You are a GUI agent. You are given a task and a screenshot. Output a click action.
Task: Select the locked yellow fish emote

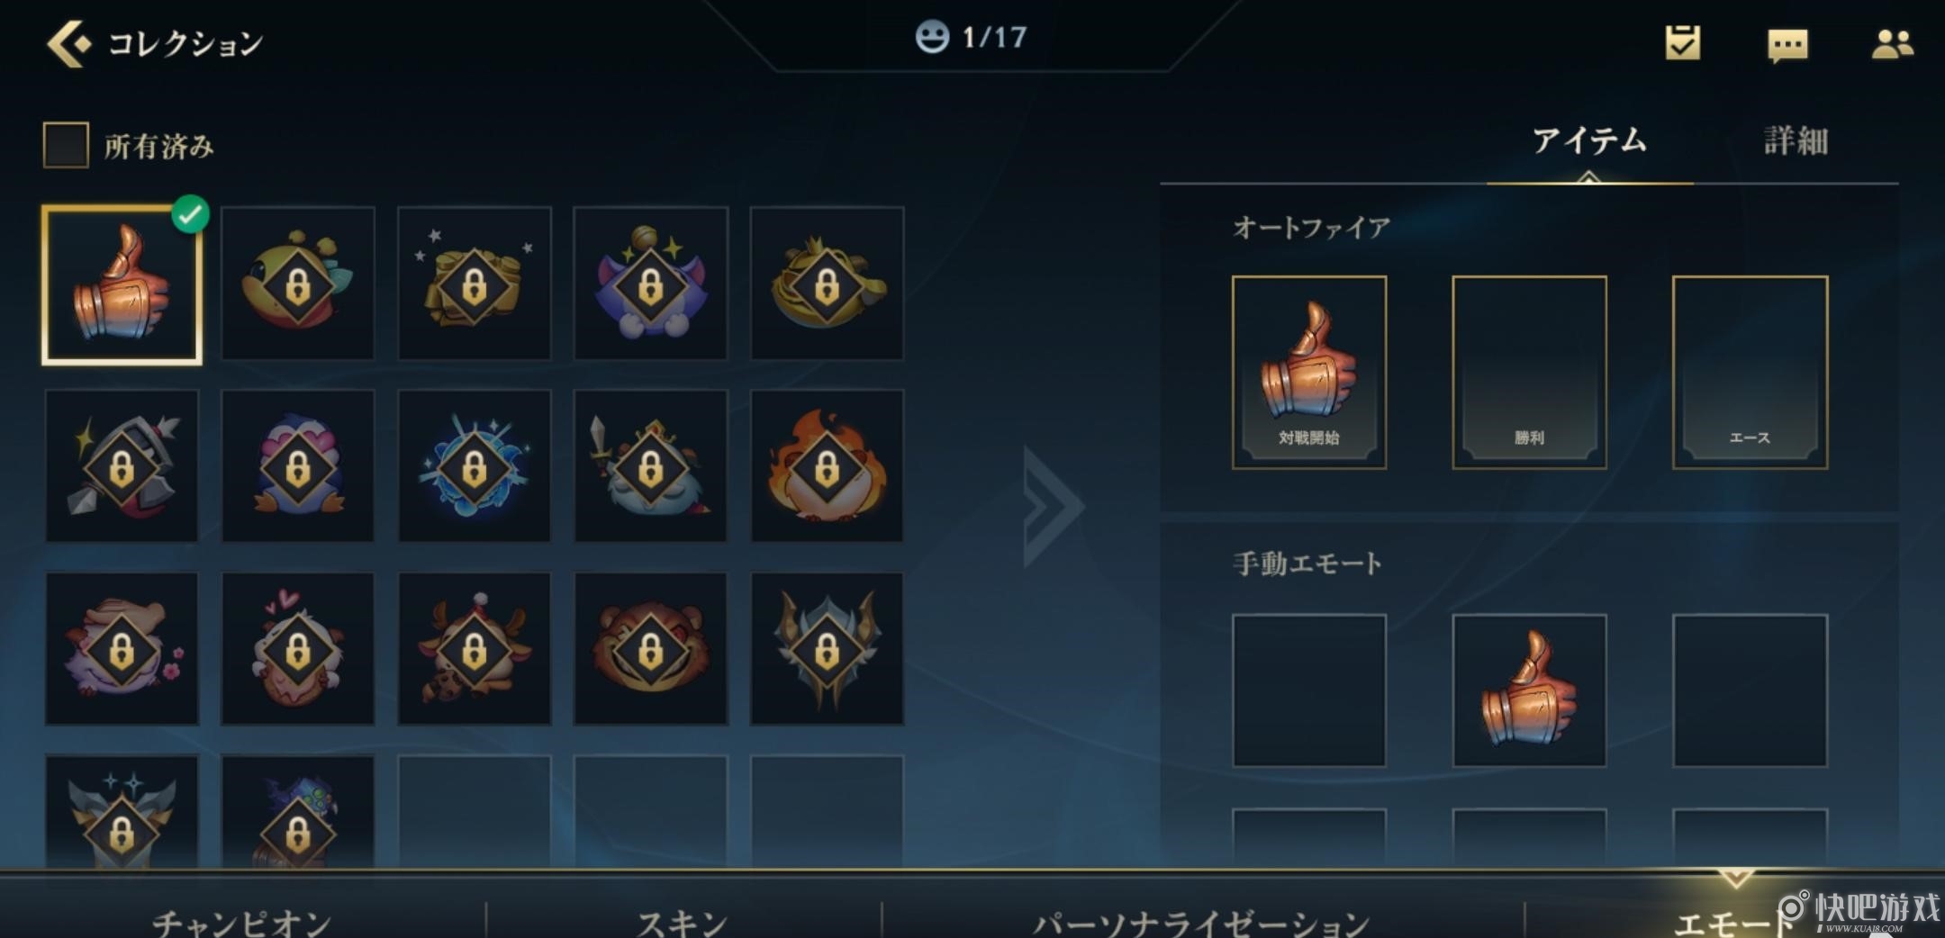pos(297,284)
